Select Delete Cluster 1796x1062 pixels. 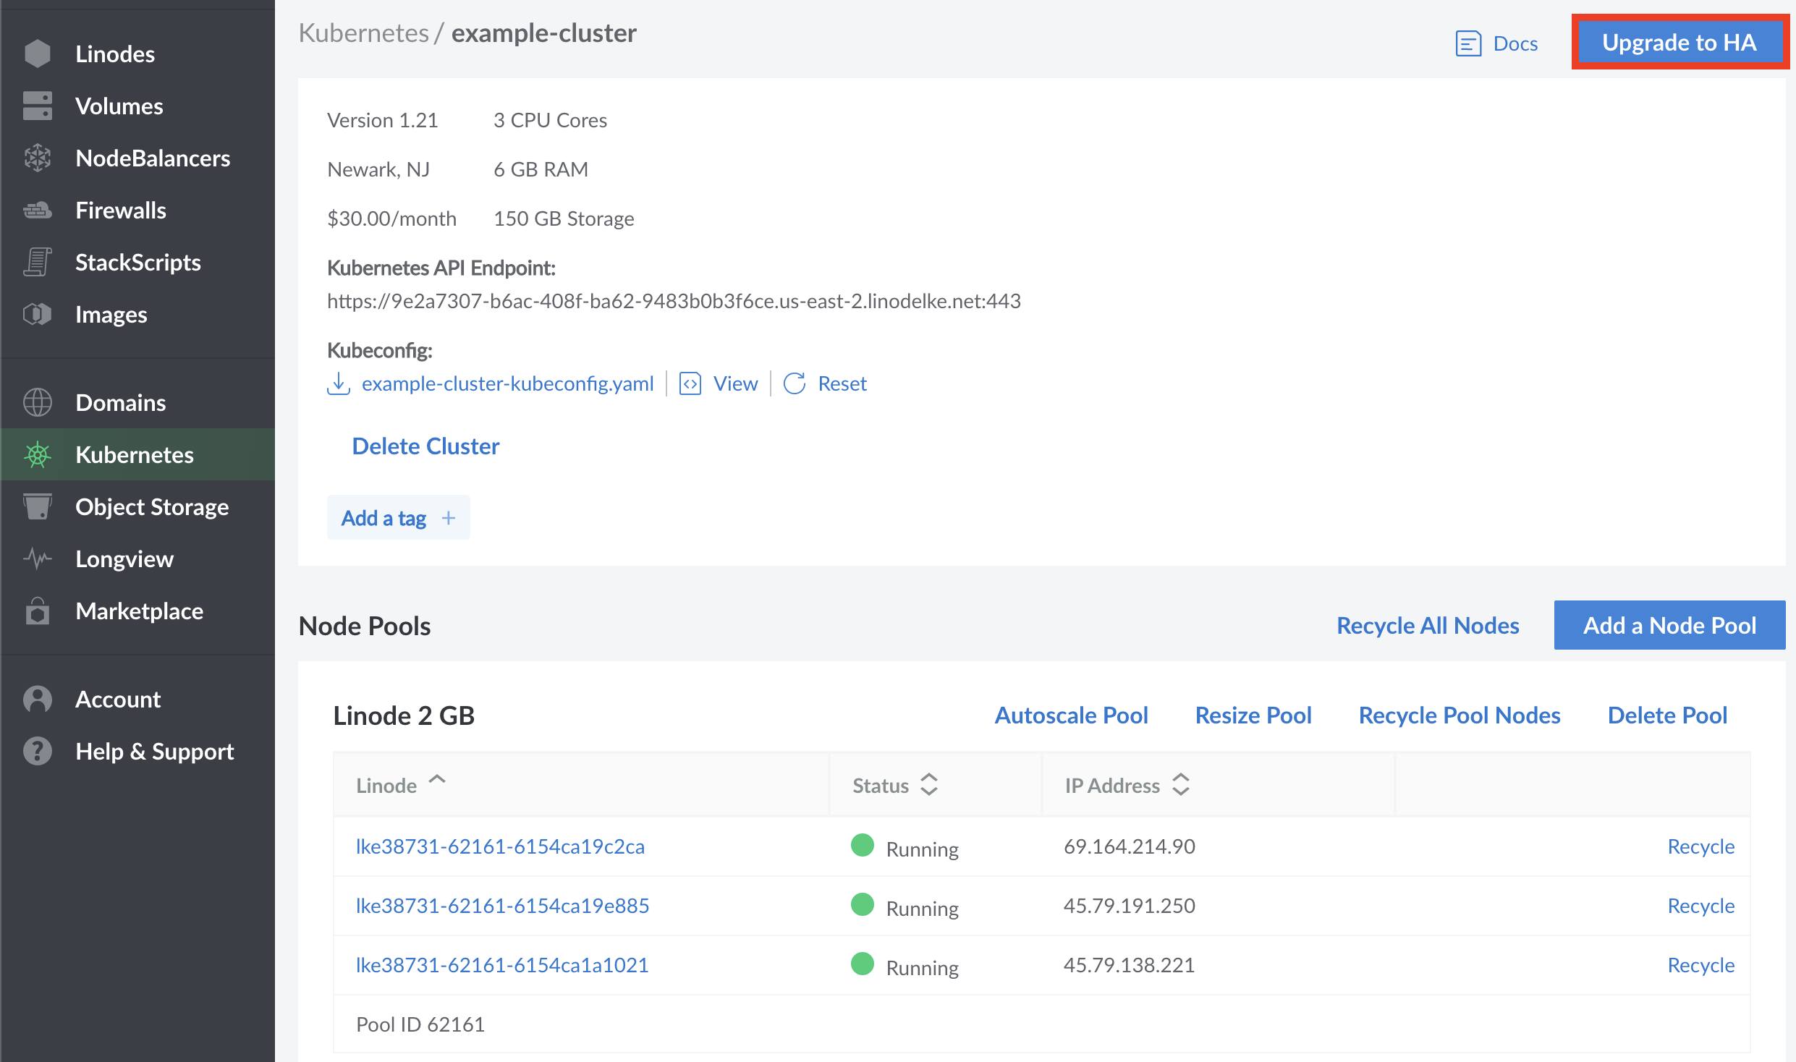coord(425,446)
